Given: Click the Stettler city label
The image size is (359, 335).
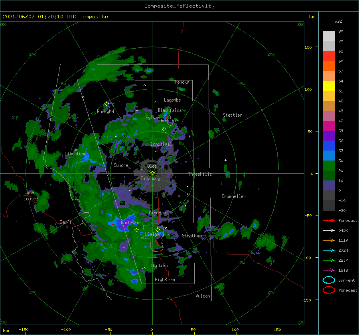Looking at the screenshot, I should click(233, 115).
